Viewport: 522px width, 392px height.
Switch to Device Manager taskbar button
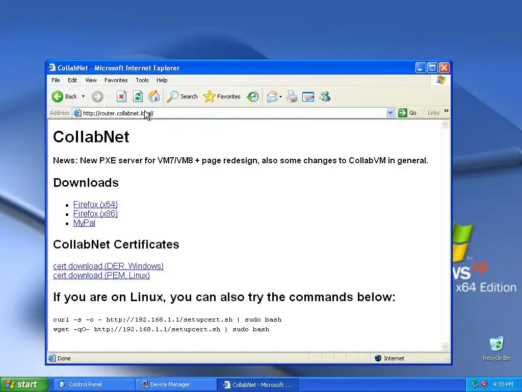point(176,385)
